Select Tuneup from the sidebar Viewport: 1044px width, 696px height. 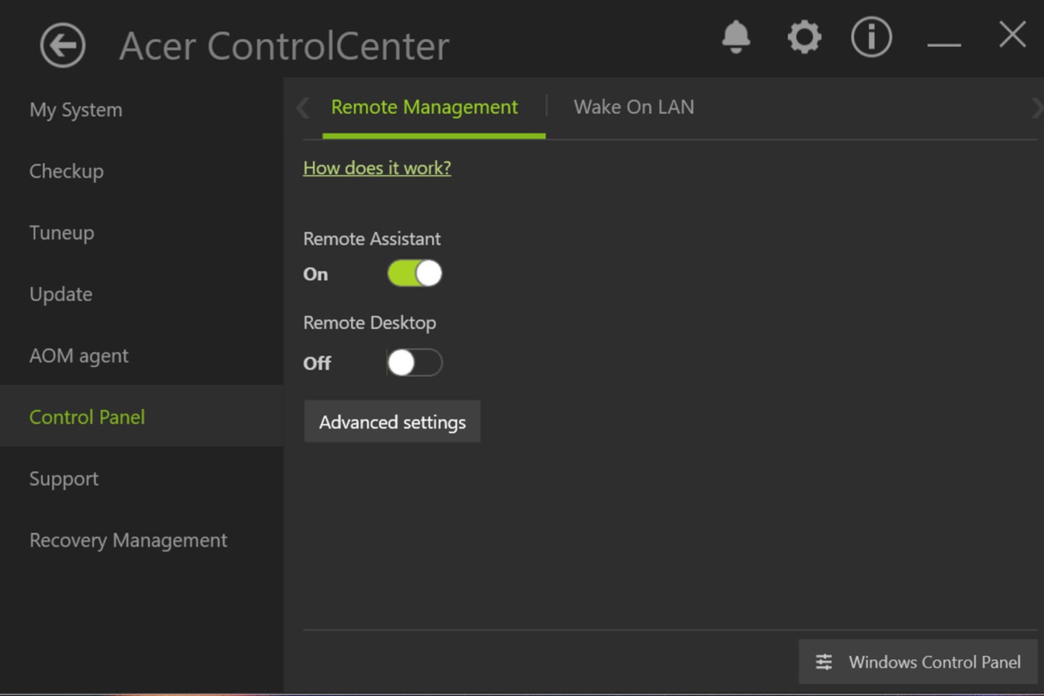[62, 233]
